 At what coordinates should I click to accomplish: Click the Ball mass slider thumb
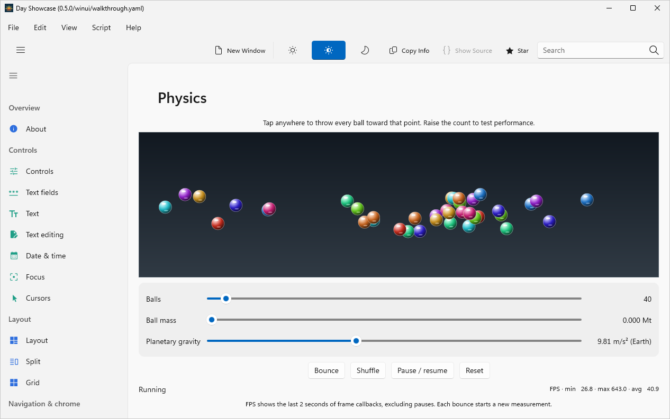tap(212, 320)
